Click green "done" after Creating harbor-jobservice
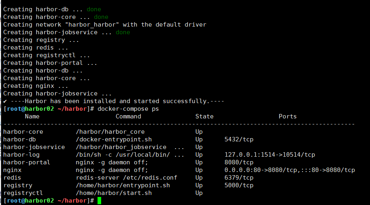The image size is (370, 205). click(x=123, y=32)
